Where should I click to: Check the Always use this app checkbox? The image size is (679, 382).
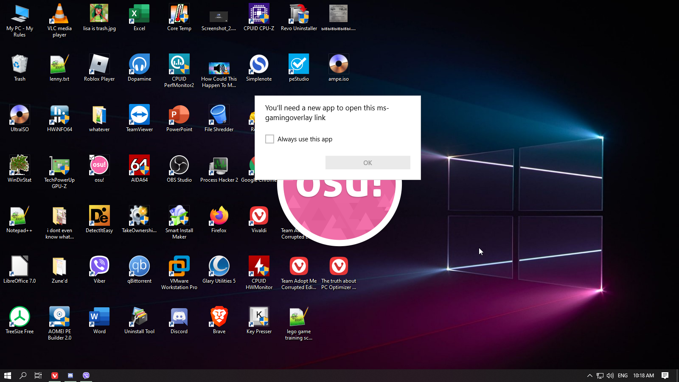coord(269,139)
